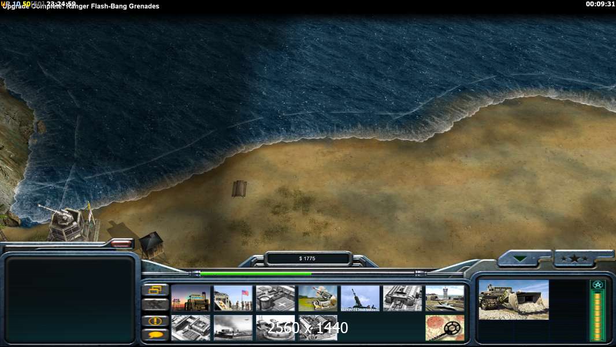Select the Particle Cannon build icon

click(x=276, y=328)
